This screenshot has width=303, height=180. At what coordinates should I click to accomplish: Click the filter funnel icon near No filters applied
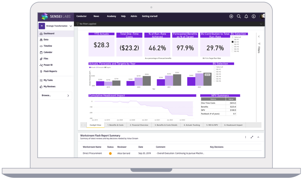pyautogui.click(x=78, y=24)
